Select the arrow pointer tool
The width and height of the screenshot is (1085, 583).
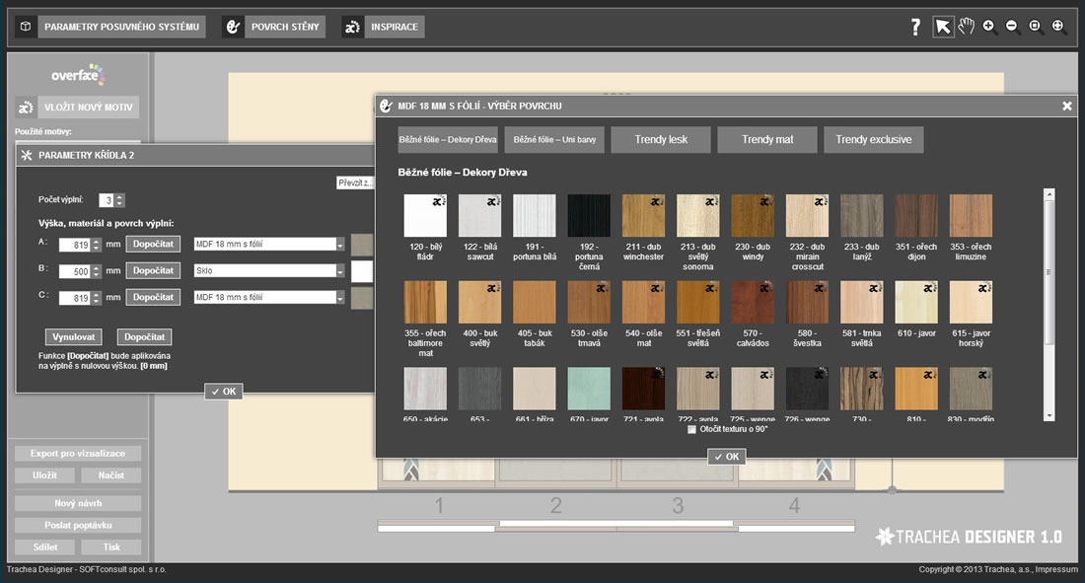coord(944,27)
